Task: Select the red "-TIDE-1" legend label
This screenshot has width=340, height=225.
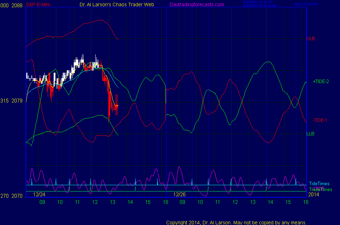Action: click(x=320, y=120)
